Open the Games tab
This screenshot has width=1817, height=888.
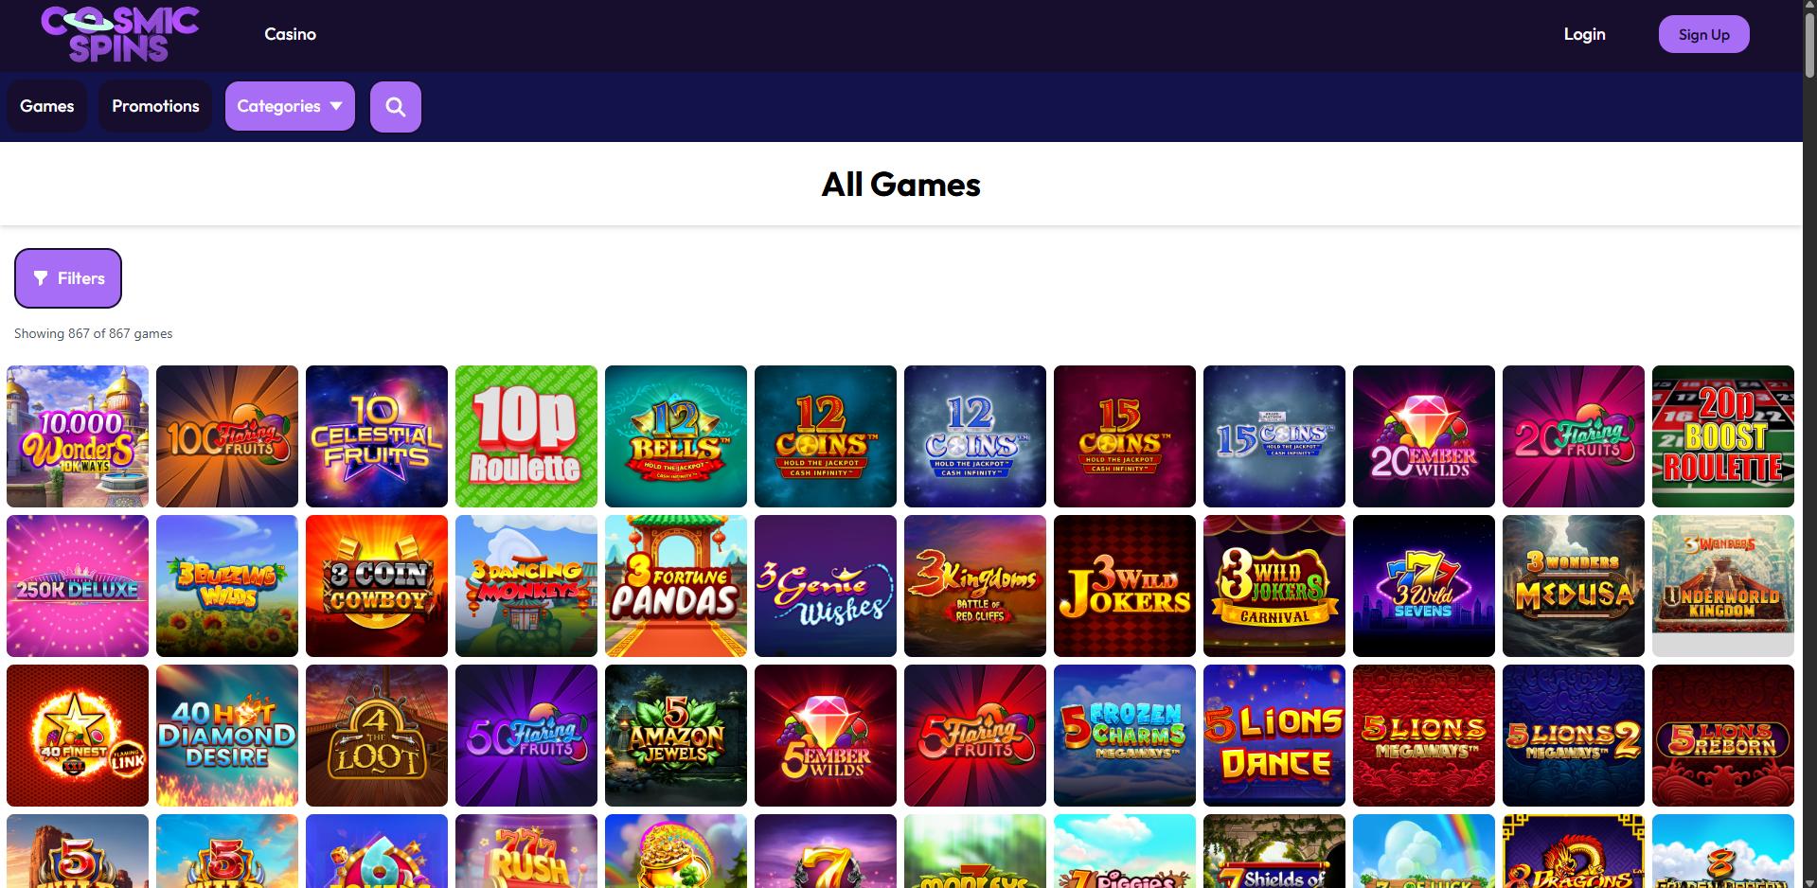pyautogui.click(x=47, y=106)
